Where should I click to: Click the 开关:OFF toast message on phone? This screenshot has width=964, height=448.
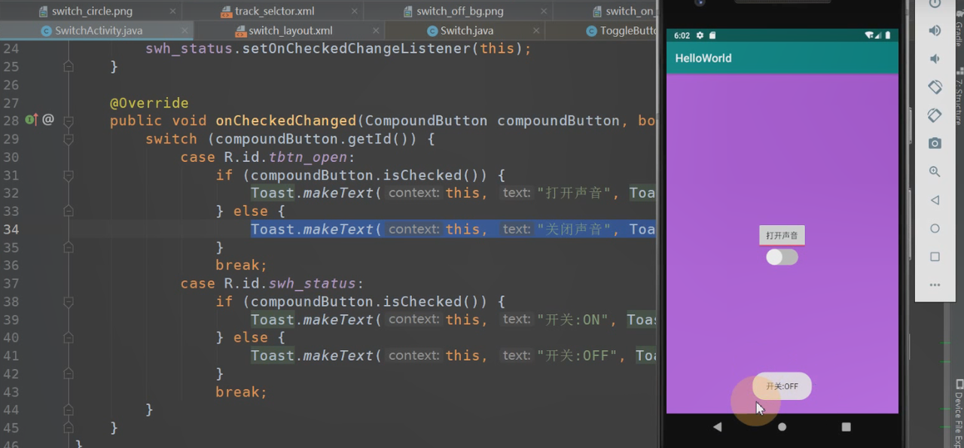[782, 386]
